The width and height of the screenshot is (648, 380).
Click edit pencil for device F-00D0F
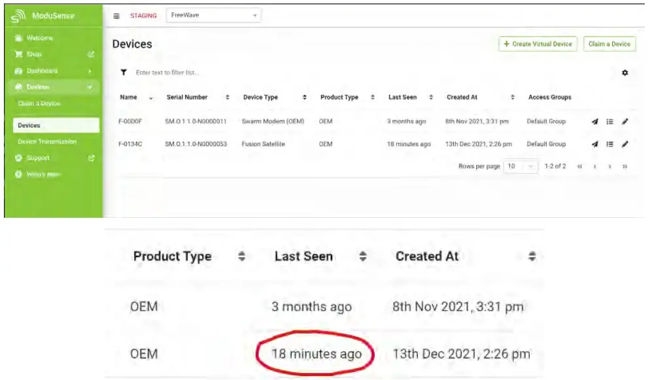[624, 122]
